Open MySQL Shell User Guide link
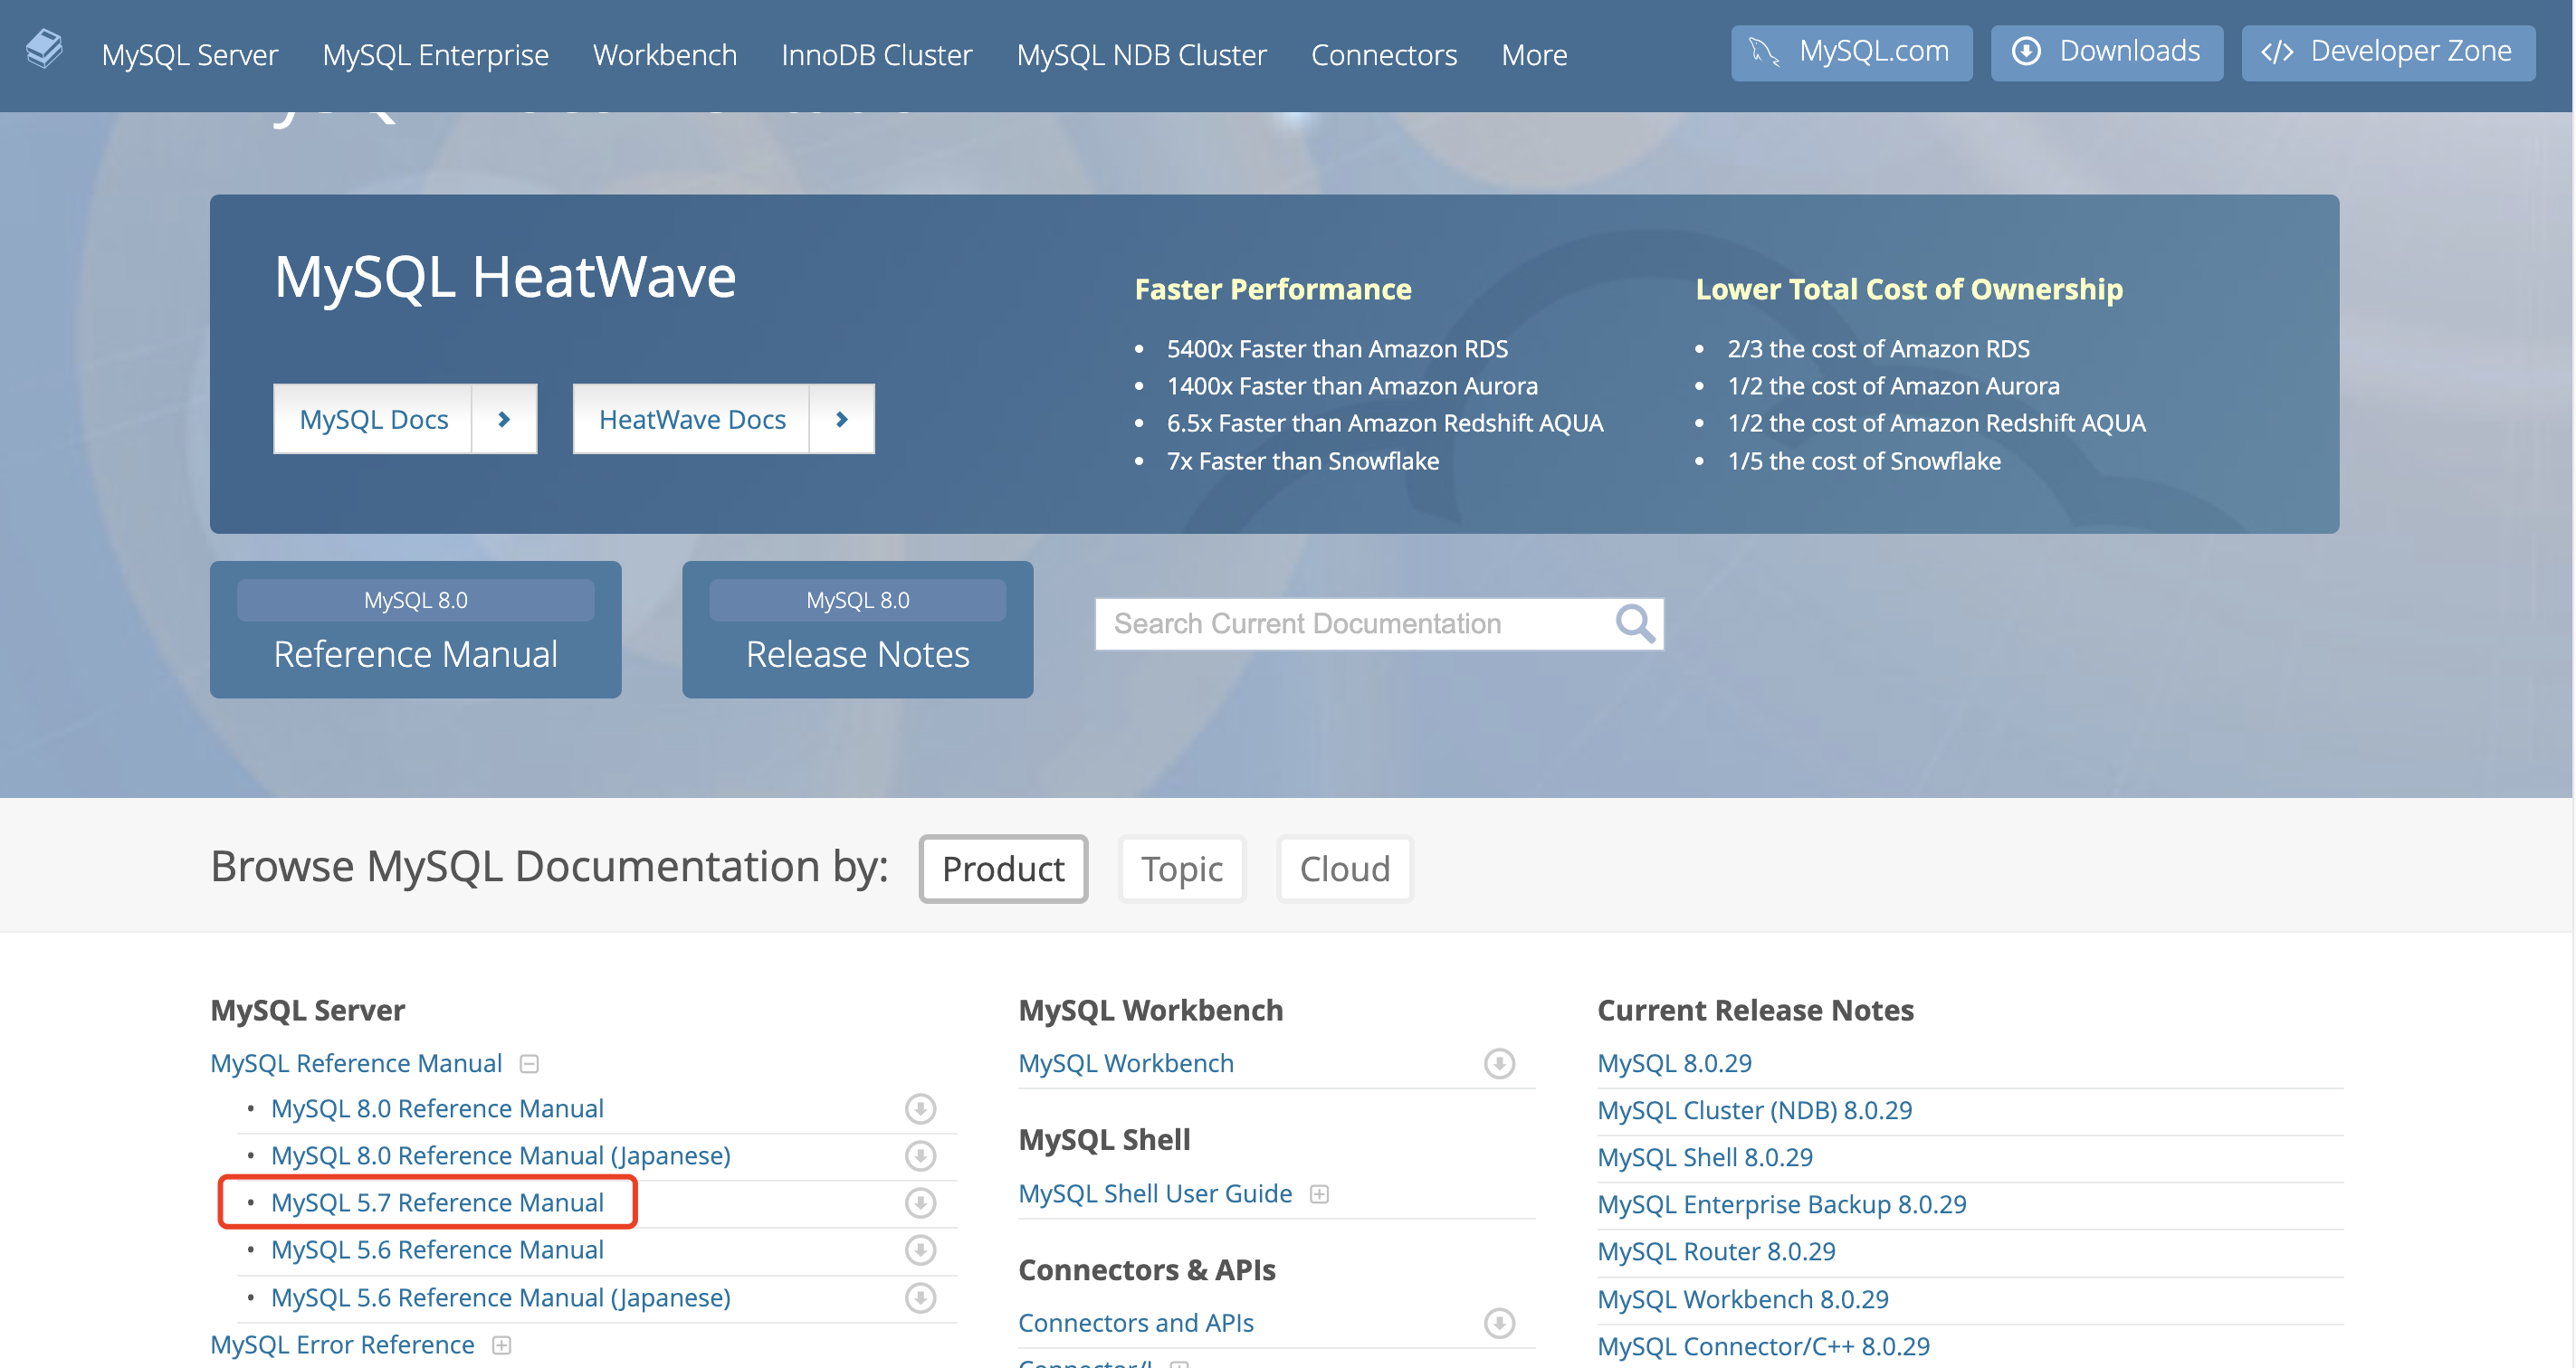The height and width of the screenshot is (1368, 2576). coord(1155,1195)
